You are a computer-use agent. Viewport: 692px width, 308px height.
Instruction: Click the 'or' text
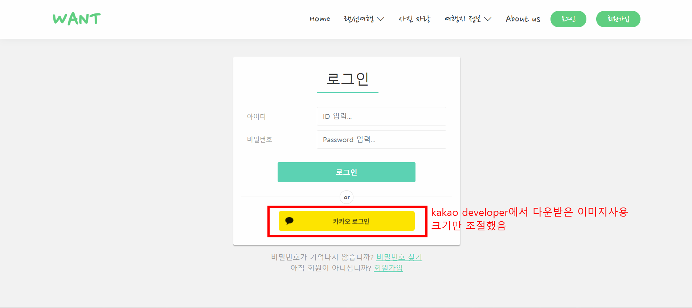pos(347,197)
